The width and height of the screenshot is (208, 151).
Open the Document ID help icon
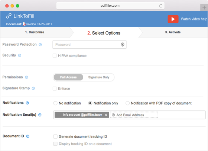(27, 136)
